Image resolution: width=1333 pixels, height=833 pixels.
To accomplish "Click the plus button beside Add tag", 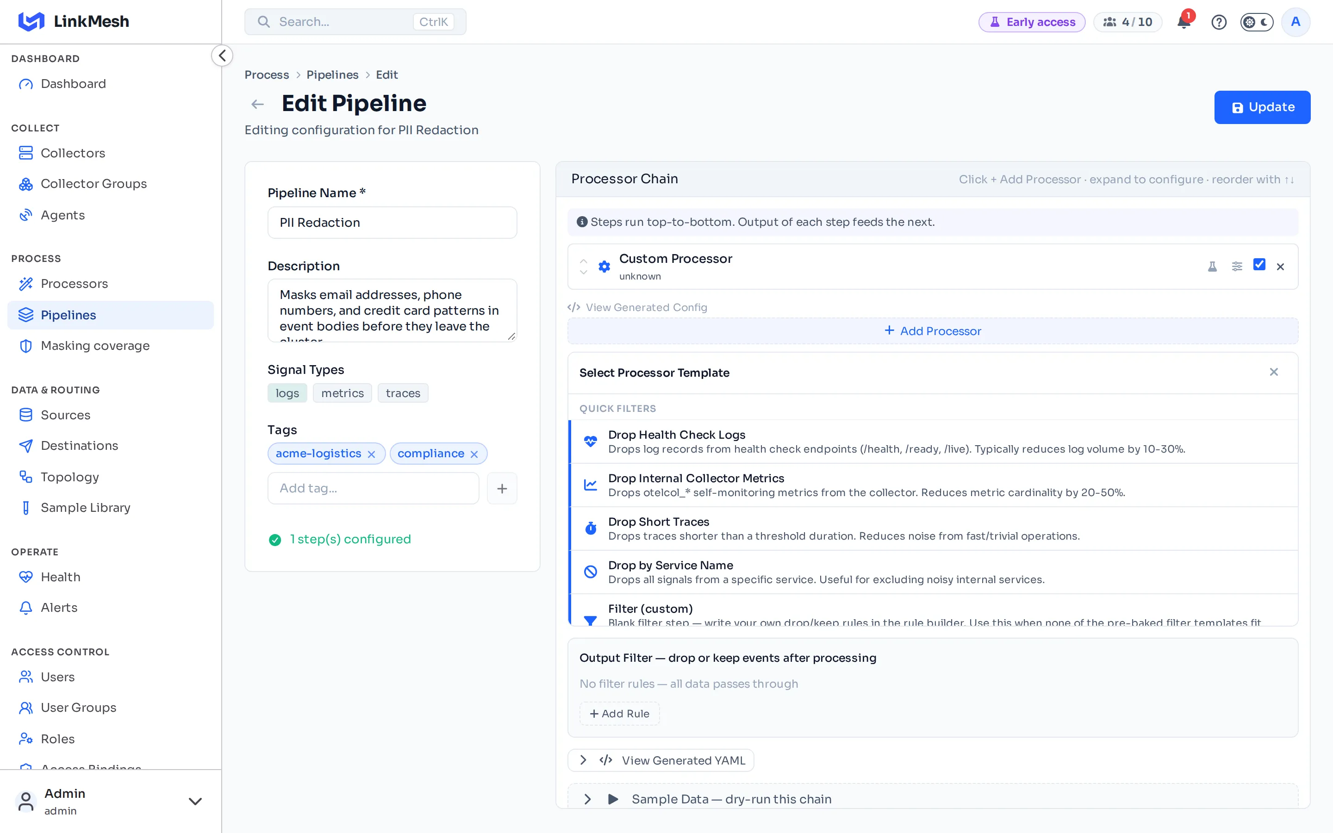I will click(x=502, y=488).
